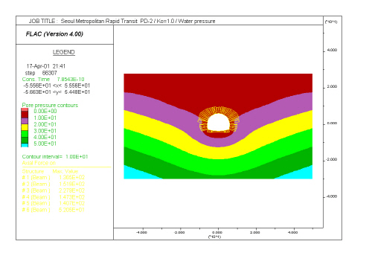Click the vertical axis '-4.000' tick label
The image size is (372, 279).
pos(331,196)
